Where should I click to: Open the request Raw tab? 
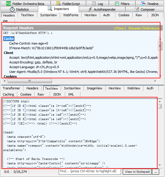139,15
